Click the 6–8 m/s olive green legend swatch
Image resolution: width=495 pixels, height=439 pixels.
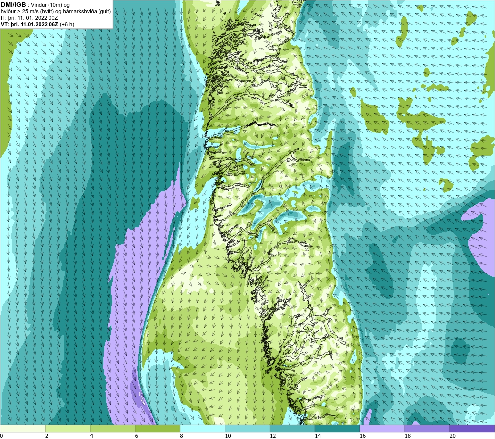pyautogui.click(x=157, y=429)
